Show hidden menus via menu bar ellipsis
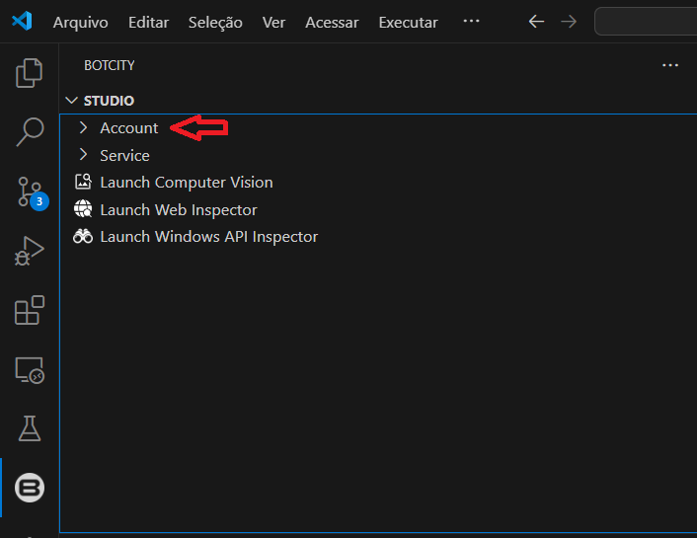The height and width of the screenshot is (538, 697). [x=471, y=21]
